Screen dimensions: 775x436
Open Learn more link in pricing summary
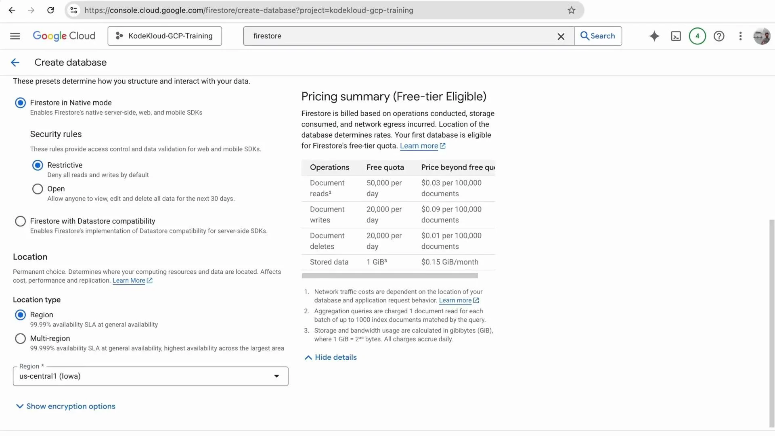click(x=423, y=146)
